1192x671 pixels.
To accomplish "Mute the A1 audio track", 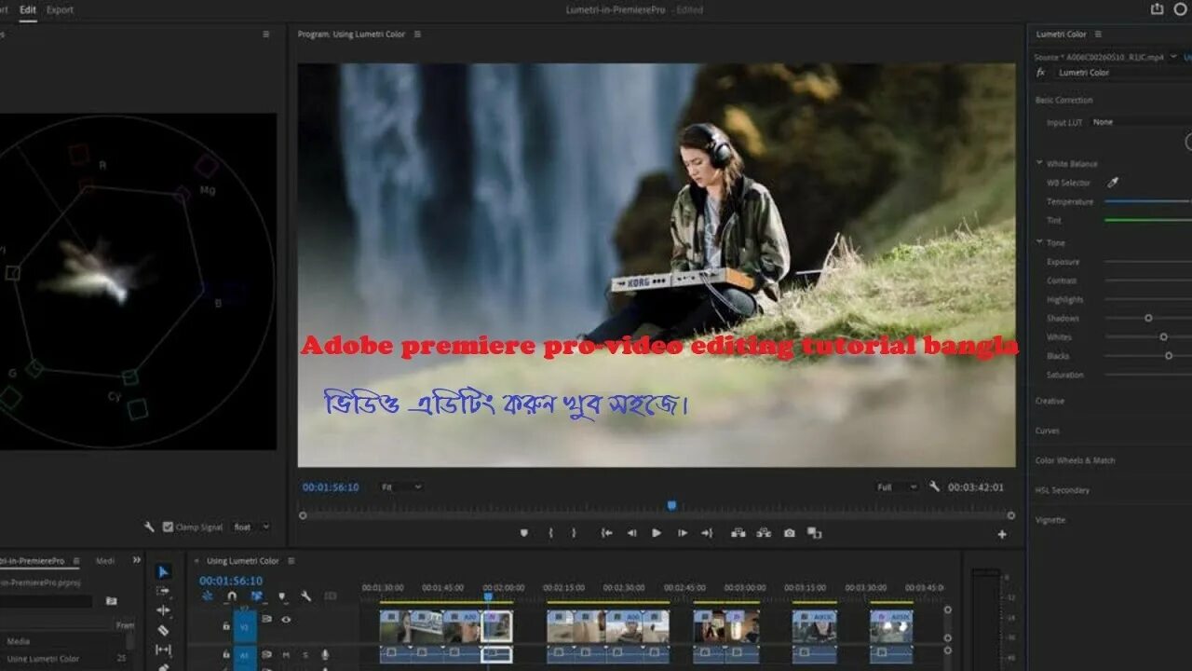I will click(286, 655).
